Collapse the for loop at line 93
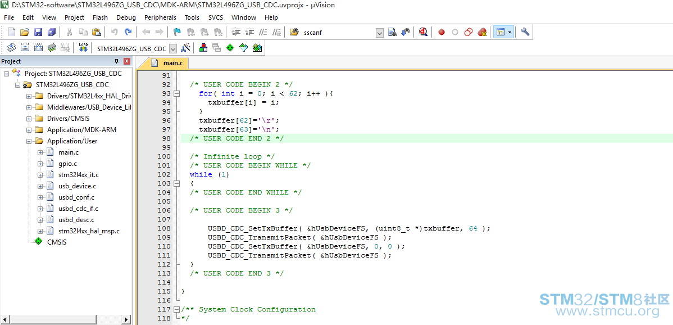 (x=176, y=93)
